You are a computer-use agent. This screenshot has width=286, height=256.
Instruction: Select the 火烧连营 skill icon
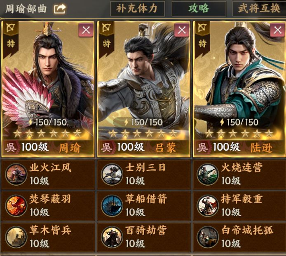tap(208, 175)
